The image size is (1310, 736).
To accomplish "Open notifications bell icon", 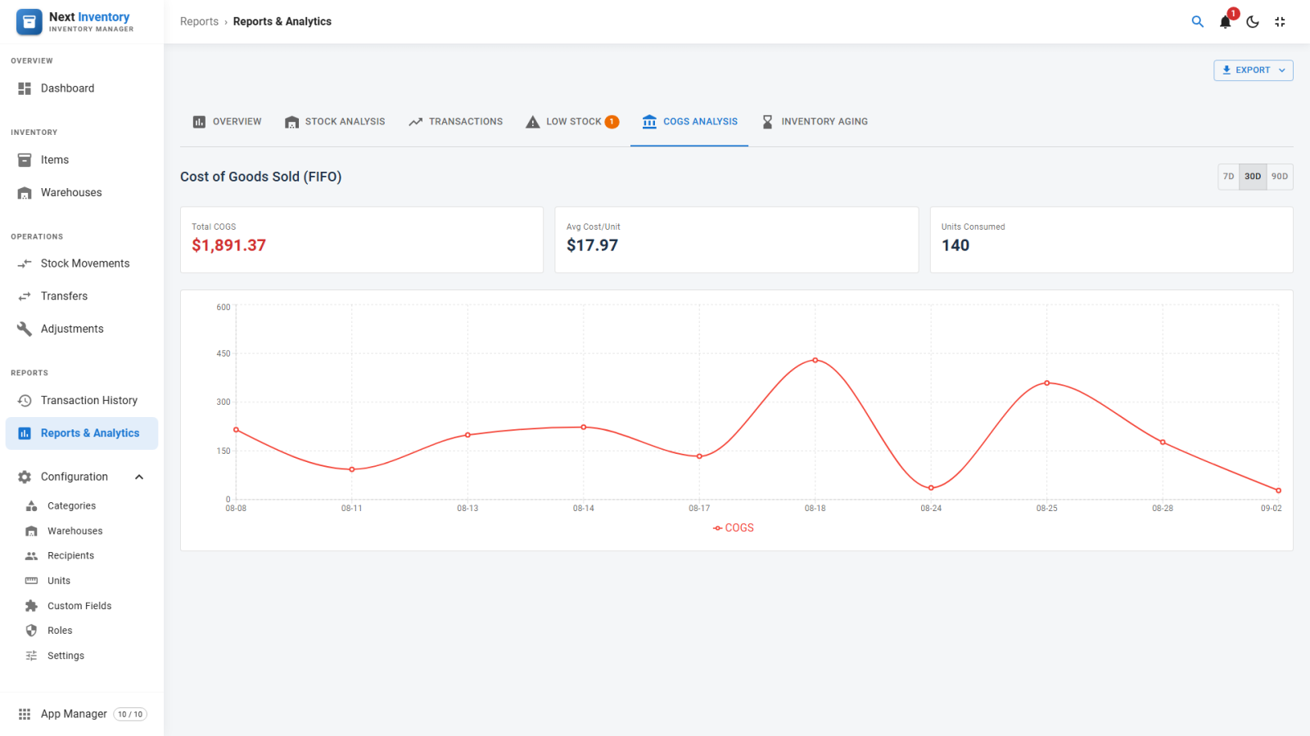I will point(1225,22).
